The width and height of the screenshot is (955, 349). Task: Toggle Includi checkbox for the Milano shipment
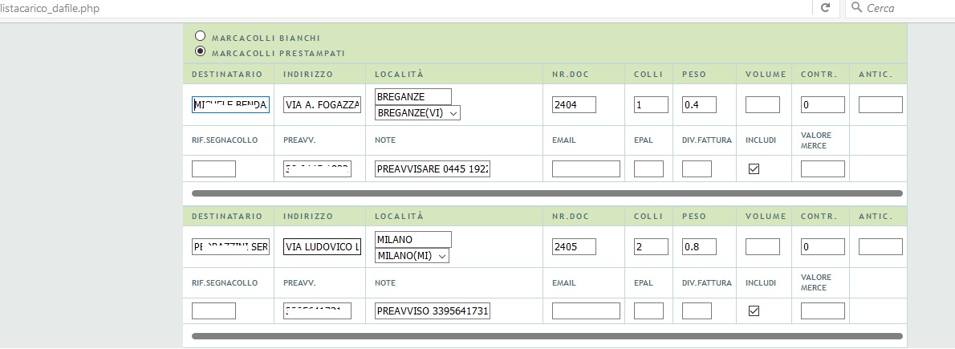[754, 310]
